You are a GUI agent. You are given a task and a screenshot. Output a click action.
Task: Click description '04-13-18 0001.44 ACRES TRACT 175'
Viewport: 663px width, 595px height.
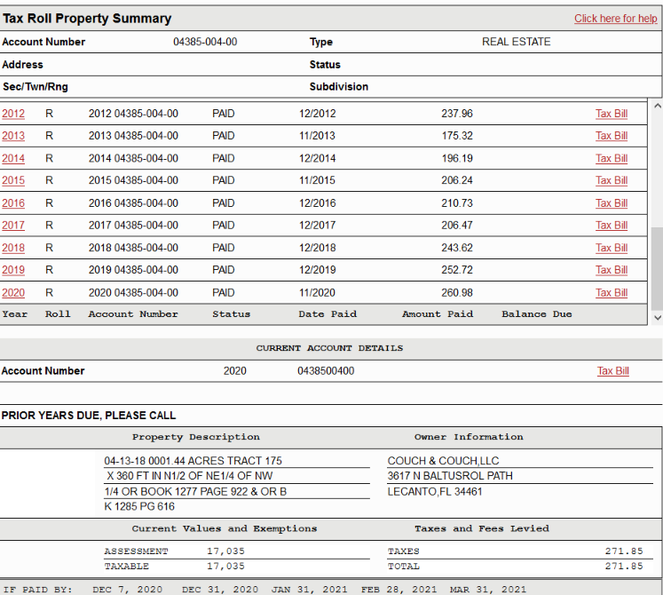(193, 461)
